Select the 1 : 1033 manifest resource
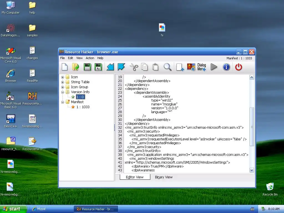This screenshot has height=213, width=284. tap(83, 107)
